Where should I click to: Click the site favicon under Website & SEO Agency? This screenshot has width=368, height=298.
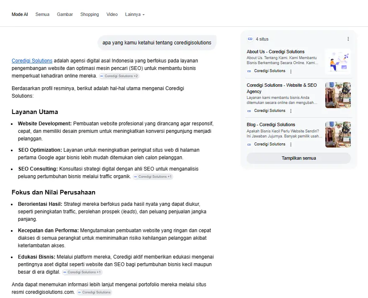click(x=249, y=111)
